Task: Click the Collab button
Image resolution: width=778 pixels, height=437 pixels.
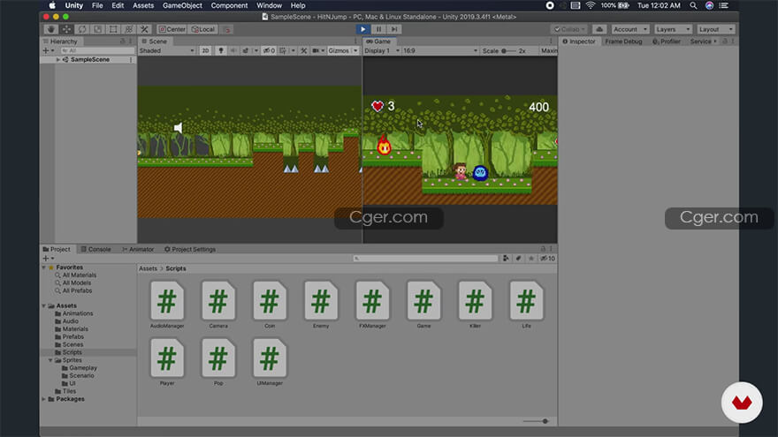Action: pos(569,29)
